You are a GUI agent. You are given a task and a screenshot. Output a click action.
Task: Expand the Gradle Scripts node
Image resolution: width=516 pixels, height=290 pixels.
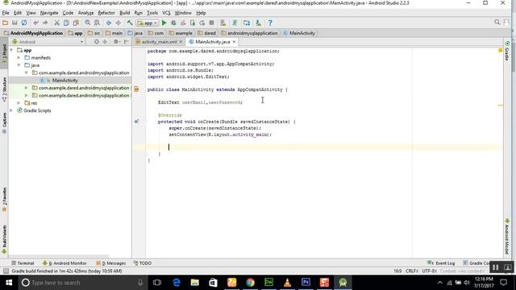click(x=11, y=110)
